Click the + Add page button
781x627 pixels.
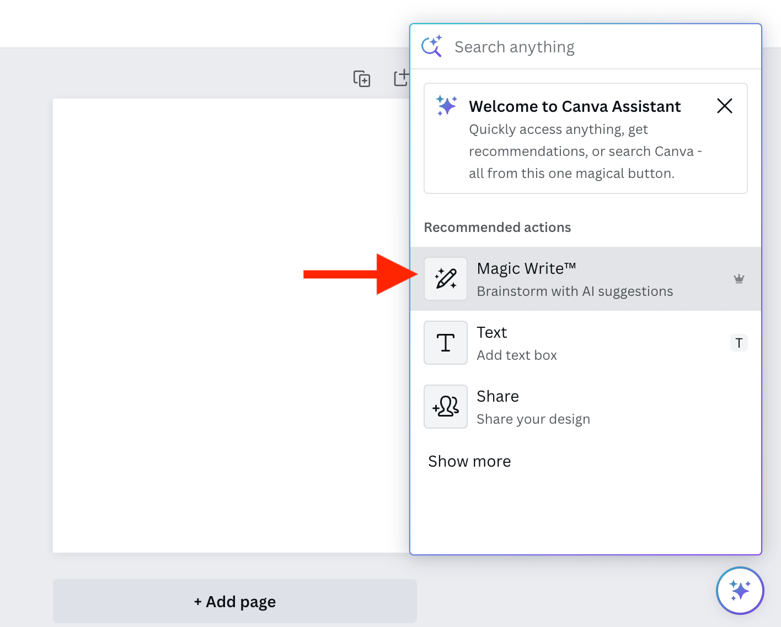point(235,601)
